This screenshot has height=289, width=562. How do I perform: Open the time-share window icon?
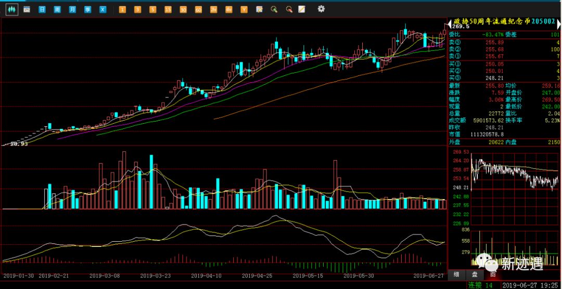coord(27,10)
